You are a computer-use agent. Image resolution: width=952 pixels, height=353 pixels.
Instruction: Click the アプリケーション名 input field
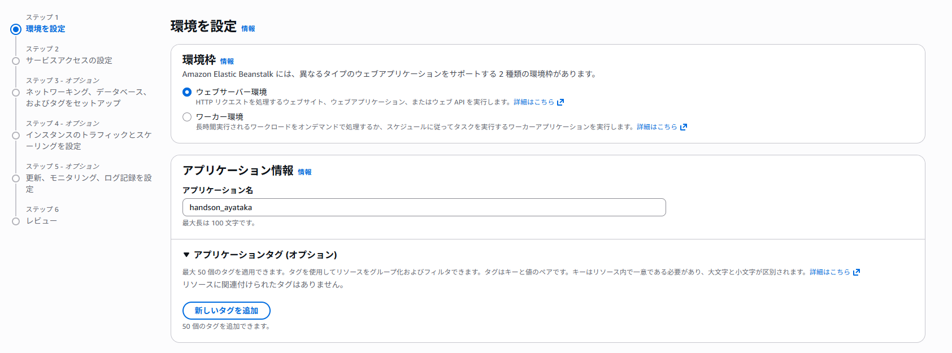click(x=424, y=207)
